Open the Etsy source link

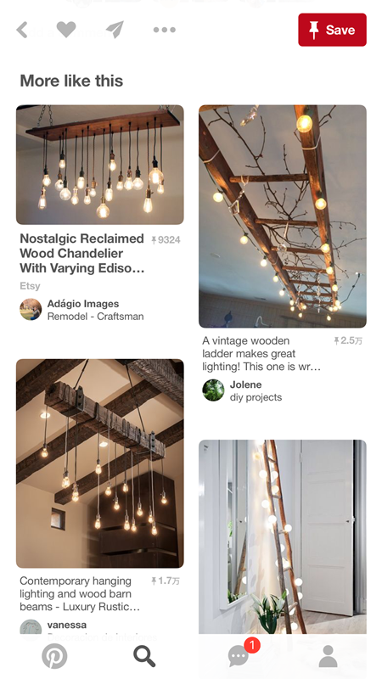point(30,286)
